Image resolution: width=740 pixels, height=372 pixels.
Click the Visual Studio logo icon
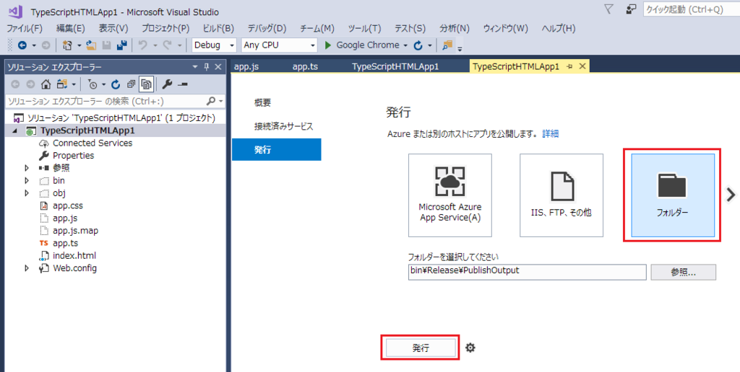coord(16,11)
